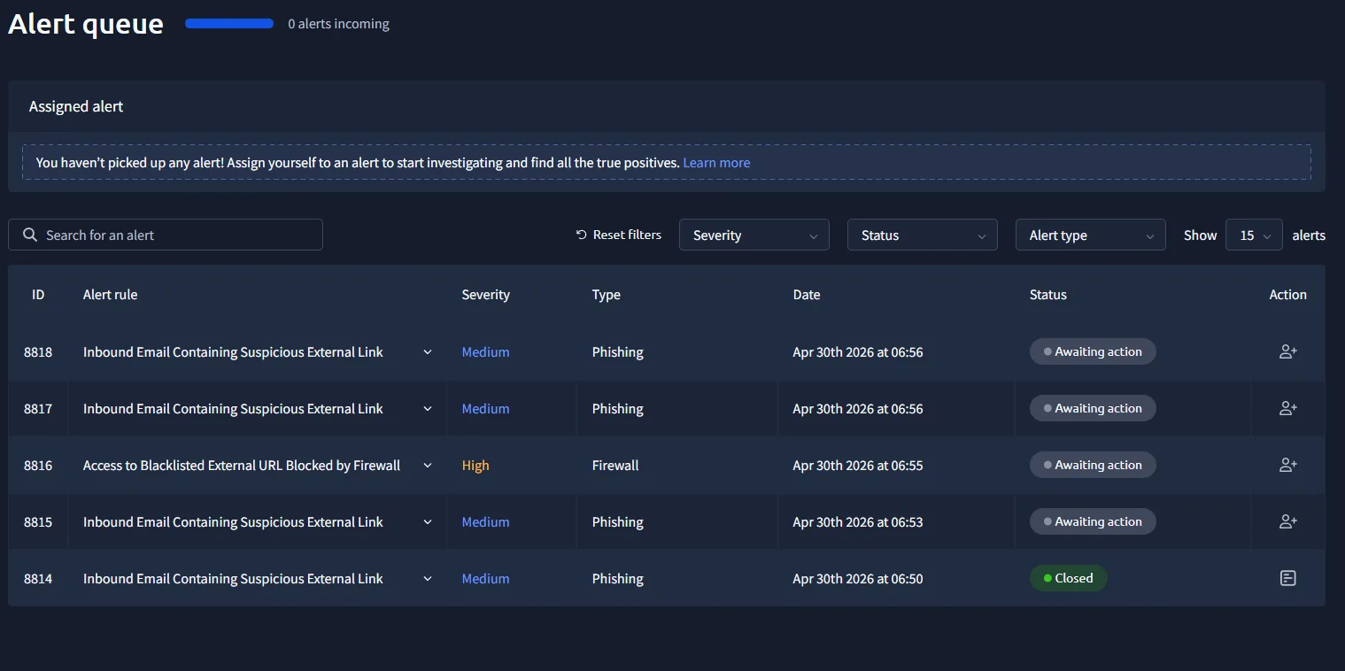Click the Reset filters circular arrow icon

[581, 235]
